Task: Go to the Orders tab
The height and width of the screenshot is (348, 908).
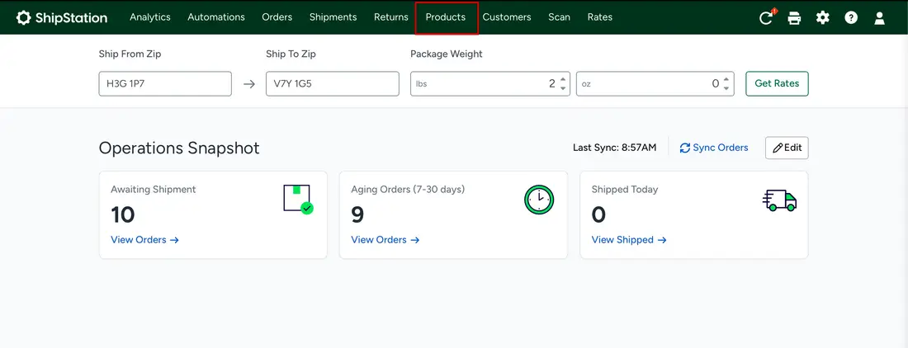Action: pyautogui.click(x=277, y=17)
